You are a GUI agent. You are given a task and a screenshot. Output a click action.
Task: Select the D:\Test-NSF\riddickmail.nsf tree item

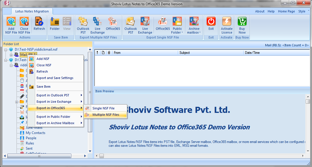pos(36,49)
